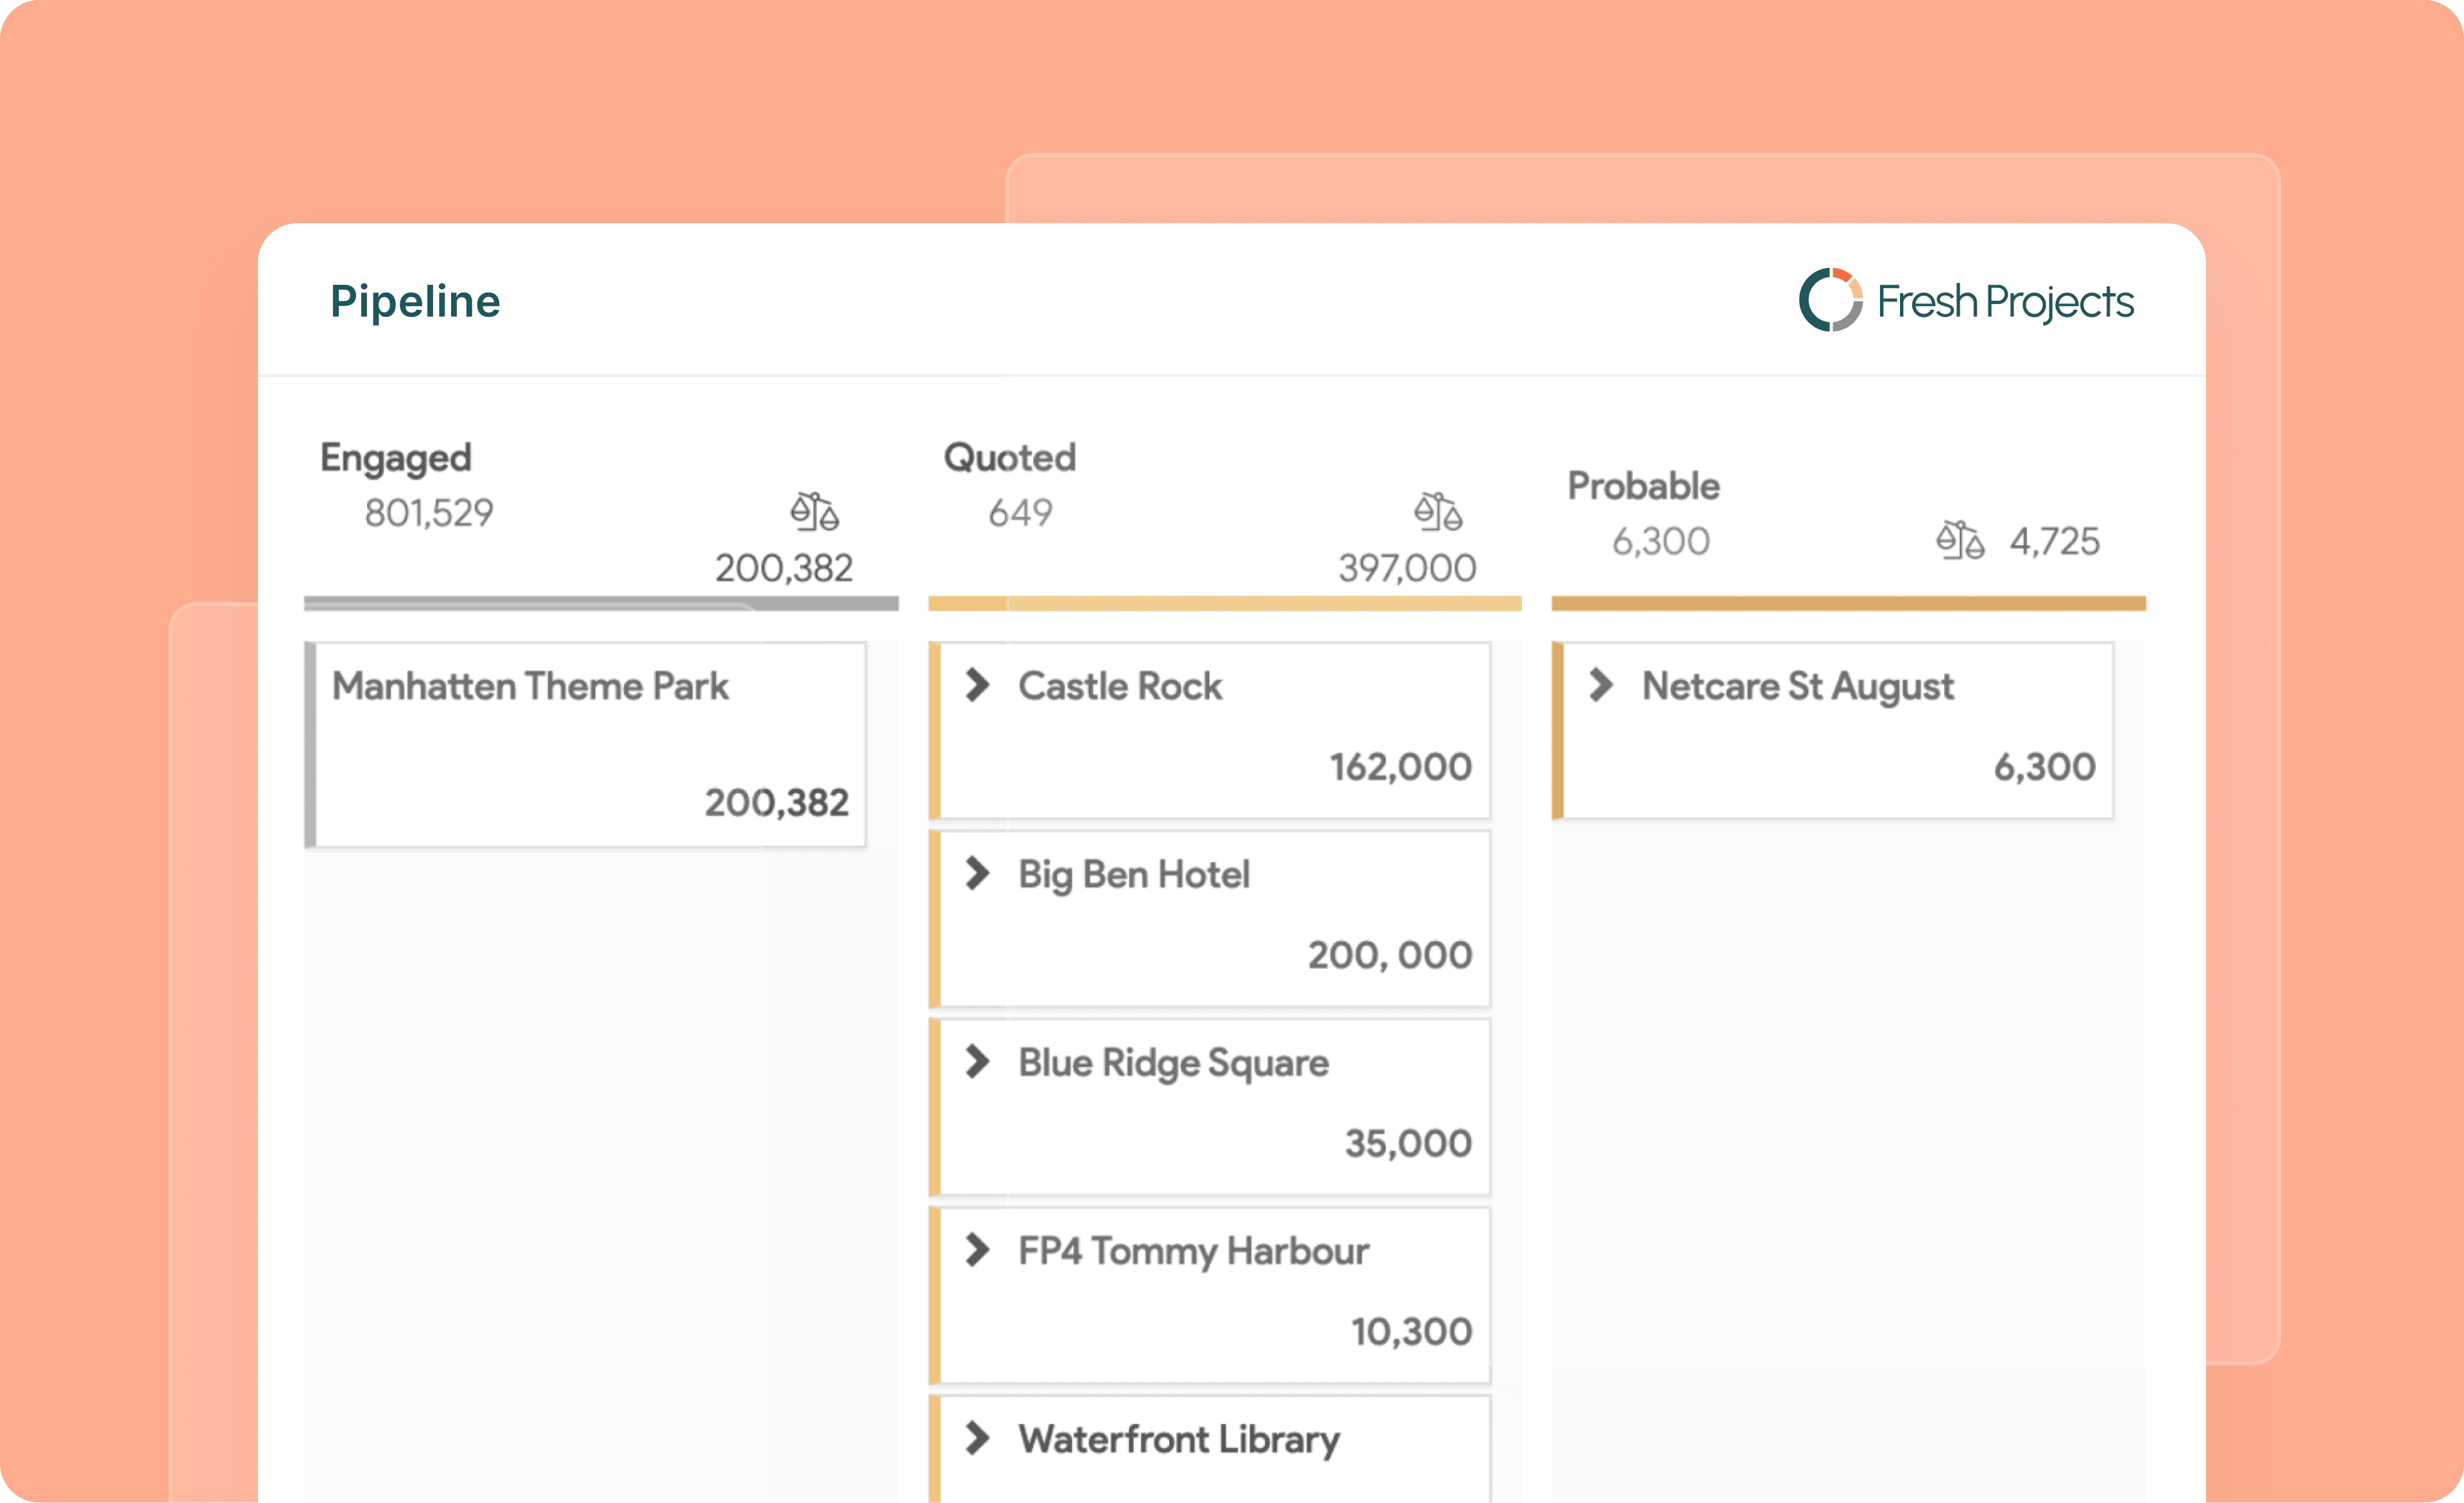The width and height of the screenshot is (2464, 1503).
Task: Expand the Blue Ridge Square chevron
Action: 977,1061
